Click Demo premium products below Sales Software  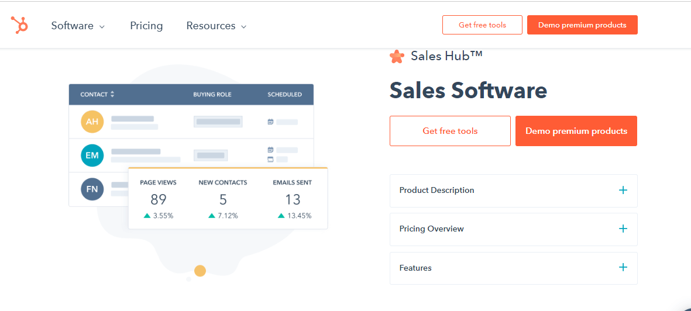(x=576, y=131)
